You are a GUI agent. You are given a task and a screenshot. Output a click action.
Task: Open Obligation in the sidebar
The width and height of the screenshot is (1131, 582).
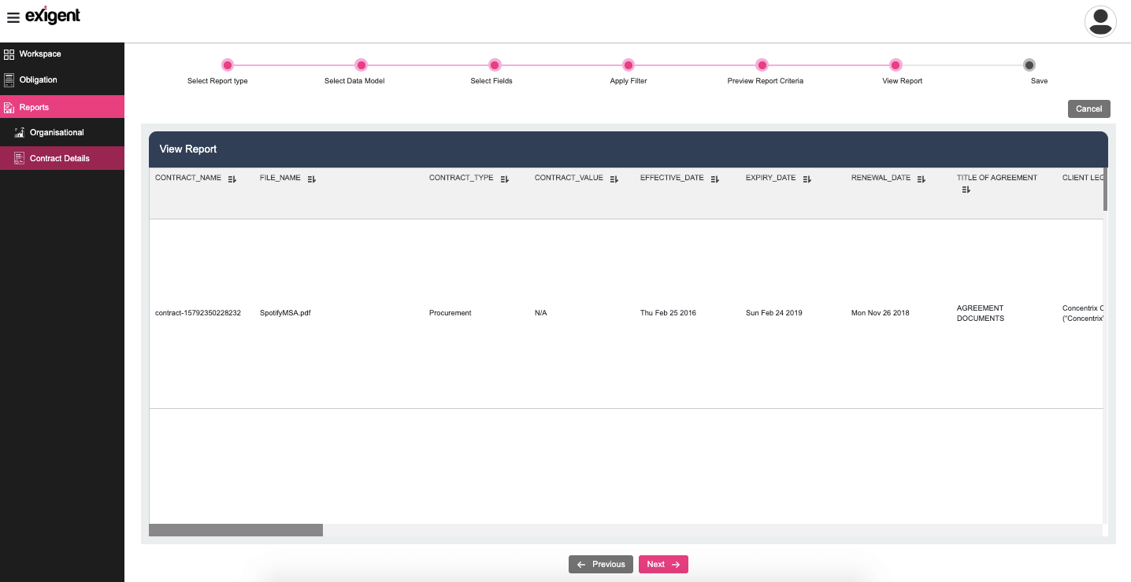(x=62, y=80)
